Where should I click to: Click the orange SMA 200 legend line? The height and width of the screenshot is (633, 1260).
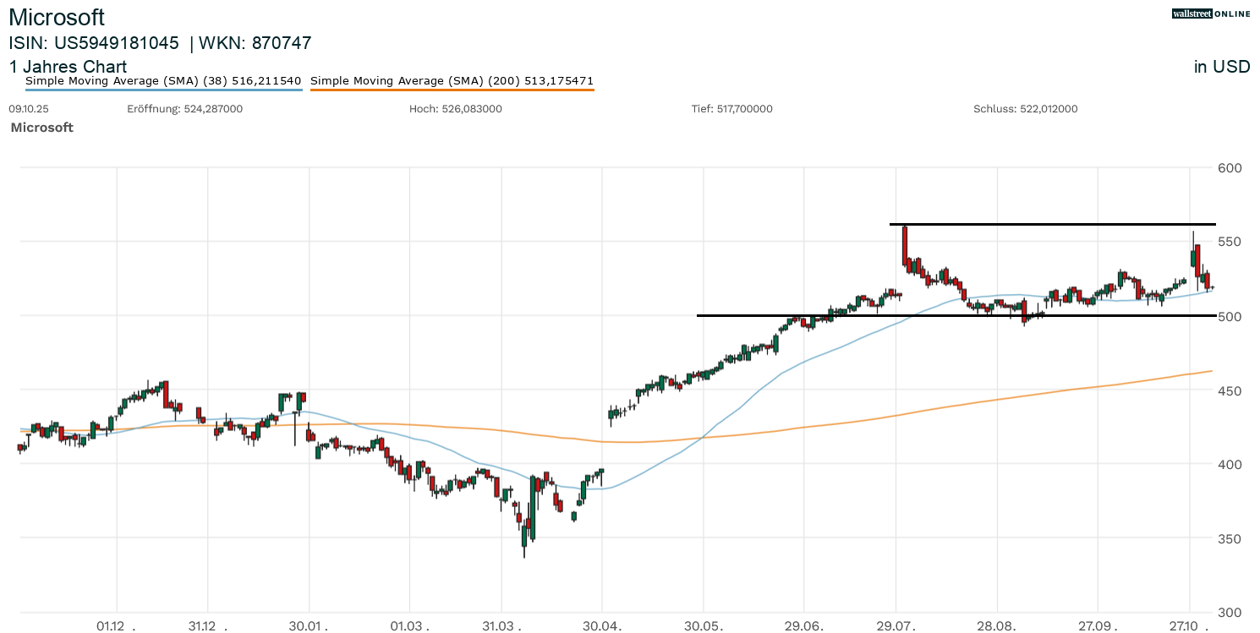[x=452, y=90]
